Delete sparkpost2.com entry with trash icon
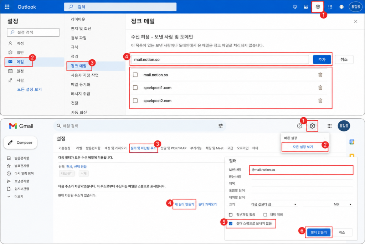Viewport: 365px width, 244px height. [x=320, y=101]
